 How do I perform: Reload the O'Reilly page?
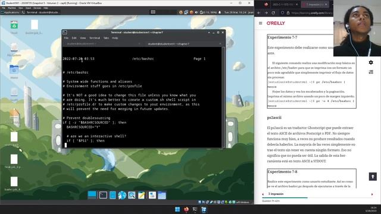click(273, 12)
